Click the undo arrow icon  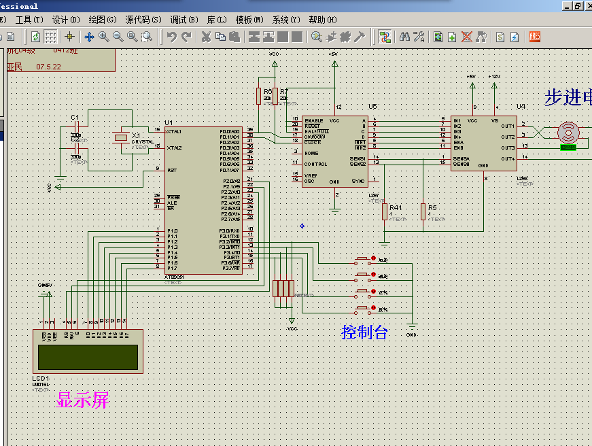[172, 37]
